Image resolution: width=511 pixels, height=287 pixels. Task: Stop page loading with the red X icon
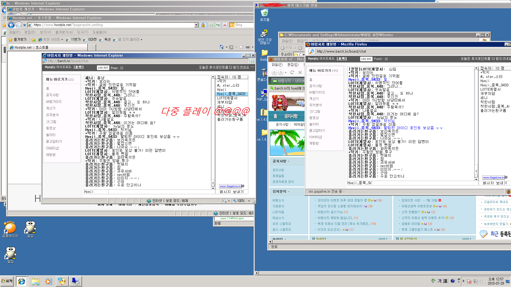(x=225, y=25)
